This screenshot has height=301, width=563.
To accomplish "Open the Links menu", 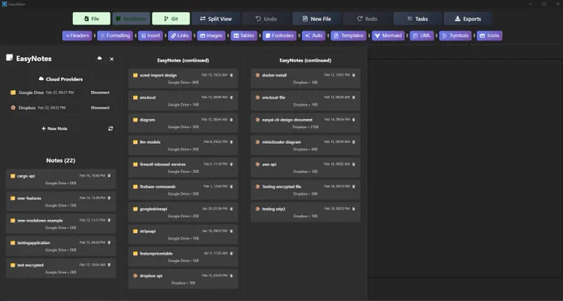I will (x=180, y=36).
